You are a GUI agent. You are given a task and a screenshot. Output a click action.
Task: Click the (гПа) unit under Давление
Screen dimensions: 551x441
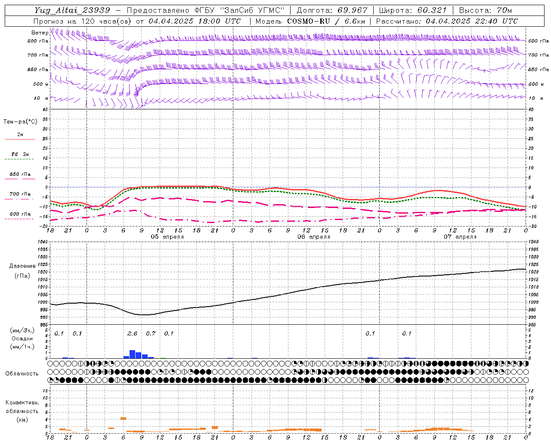(x=22, y=276)
